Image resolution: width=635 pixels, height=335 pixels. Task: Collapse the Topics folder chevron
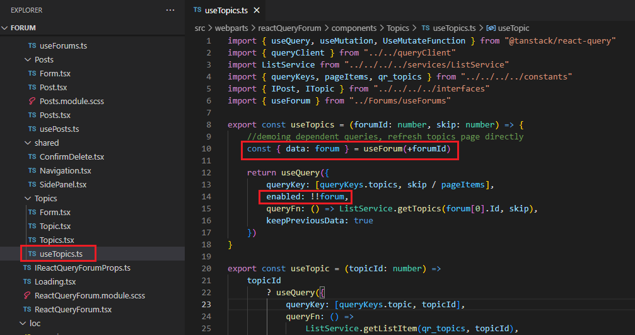point(28,199)
